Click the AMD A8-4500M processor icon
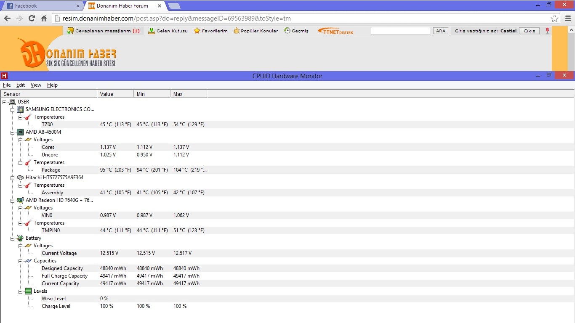 pos(20,132)
